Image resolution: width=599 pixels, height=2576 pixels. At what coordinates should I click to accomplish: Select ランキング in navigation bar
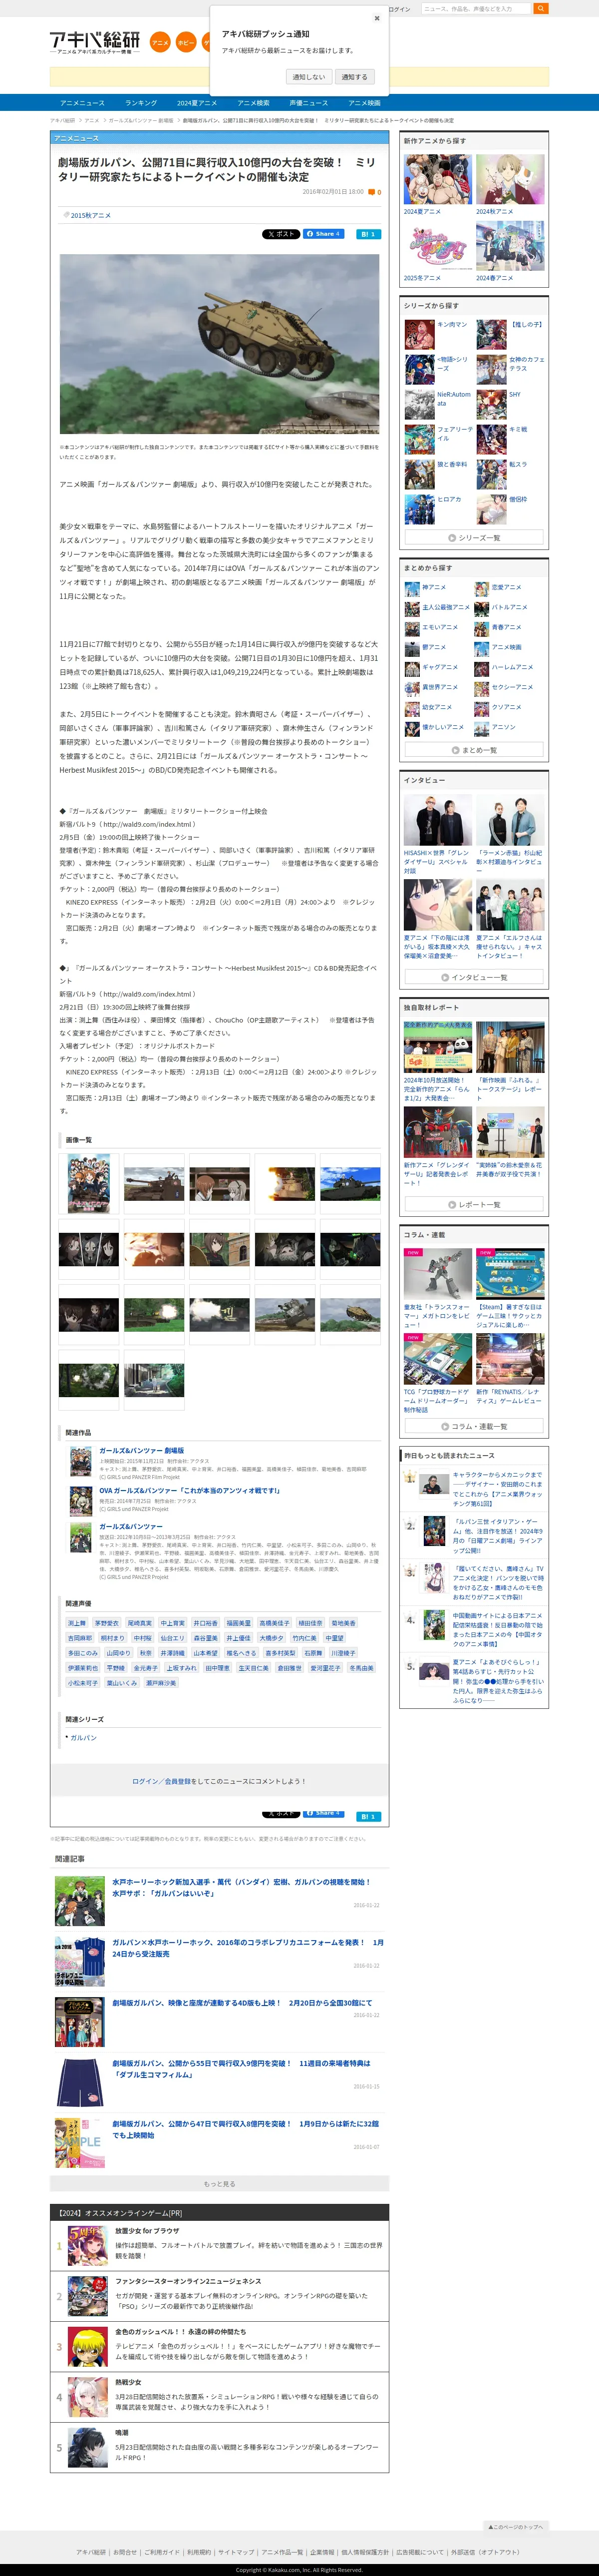pos(141,103)
